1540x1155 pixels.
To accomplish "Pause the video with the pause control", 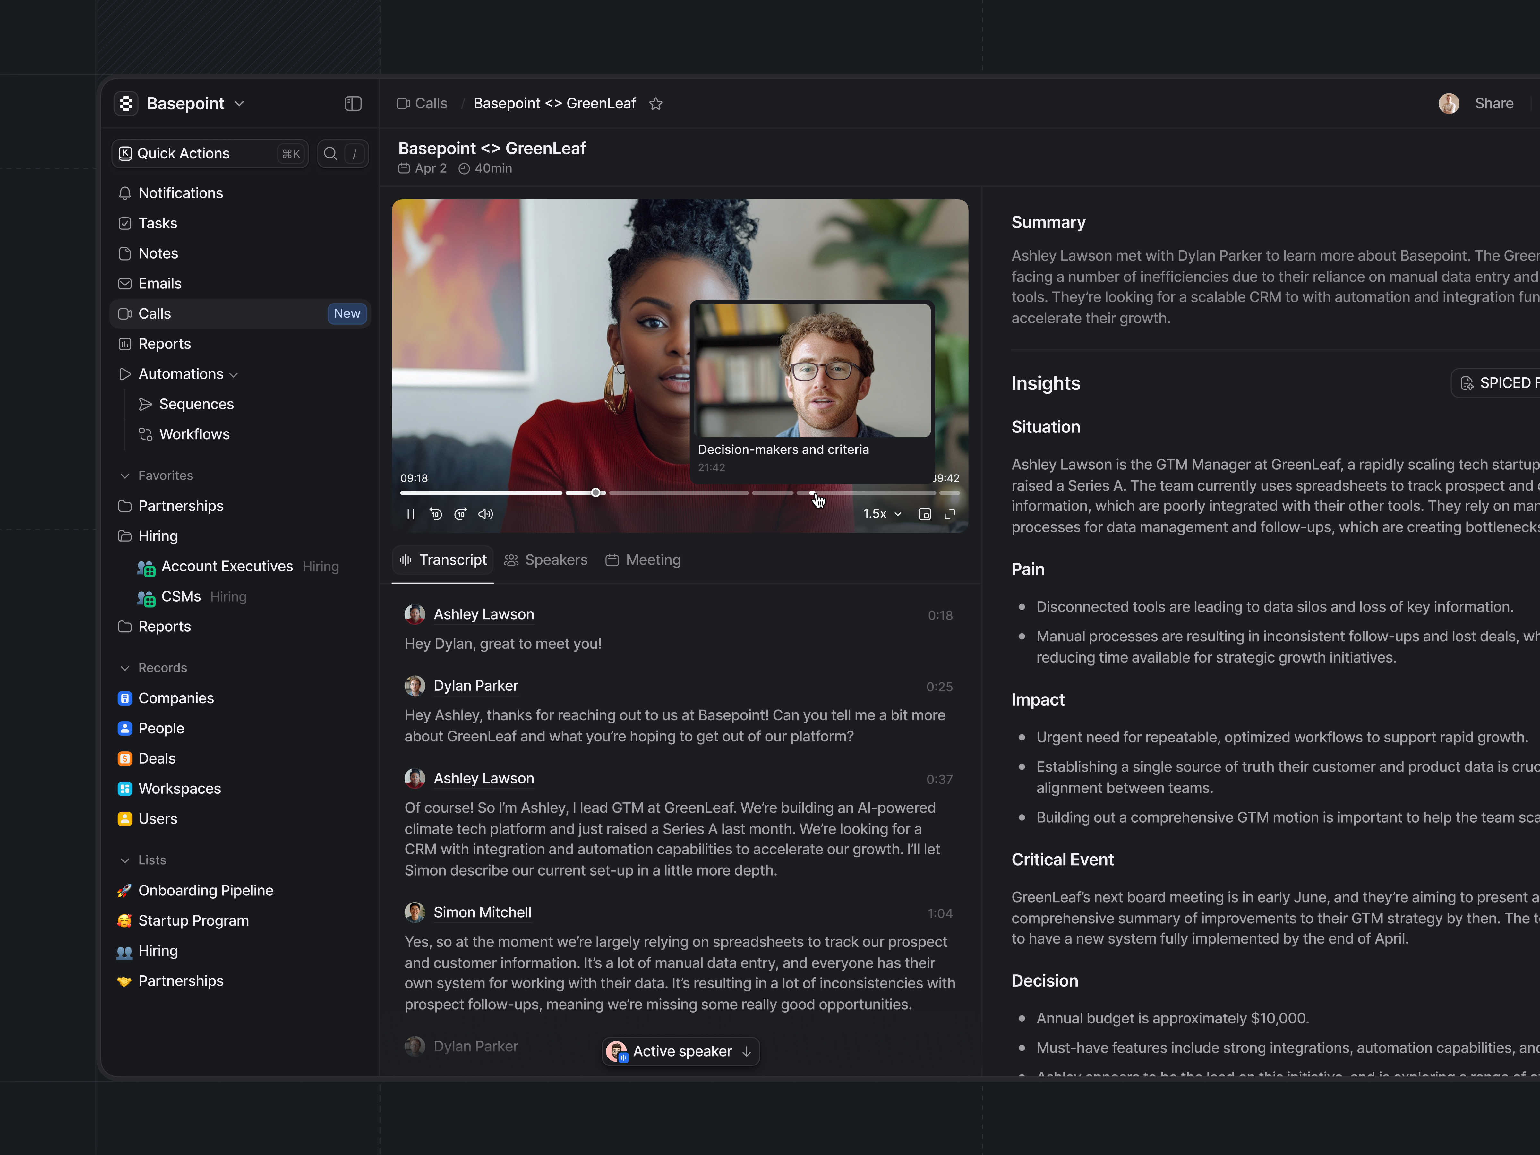I will (410, 514).
